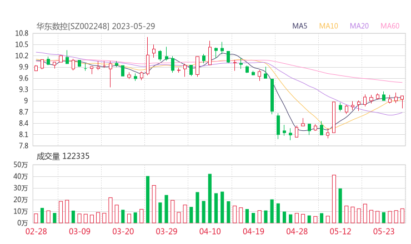Click the 10万 volume axis label
411x244 pixels.
click(21, 211)
